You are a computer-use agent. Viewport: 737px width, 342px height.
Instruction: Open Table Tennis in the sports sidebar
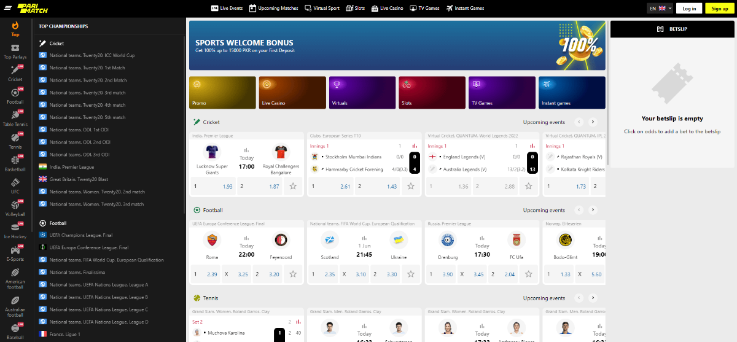click(15, 119)
